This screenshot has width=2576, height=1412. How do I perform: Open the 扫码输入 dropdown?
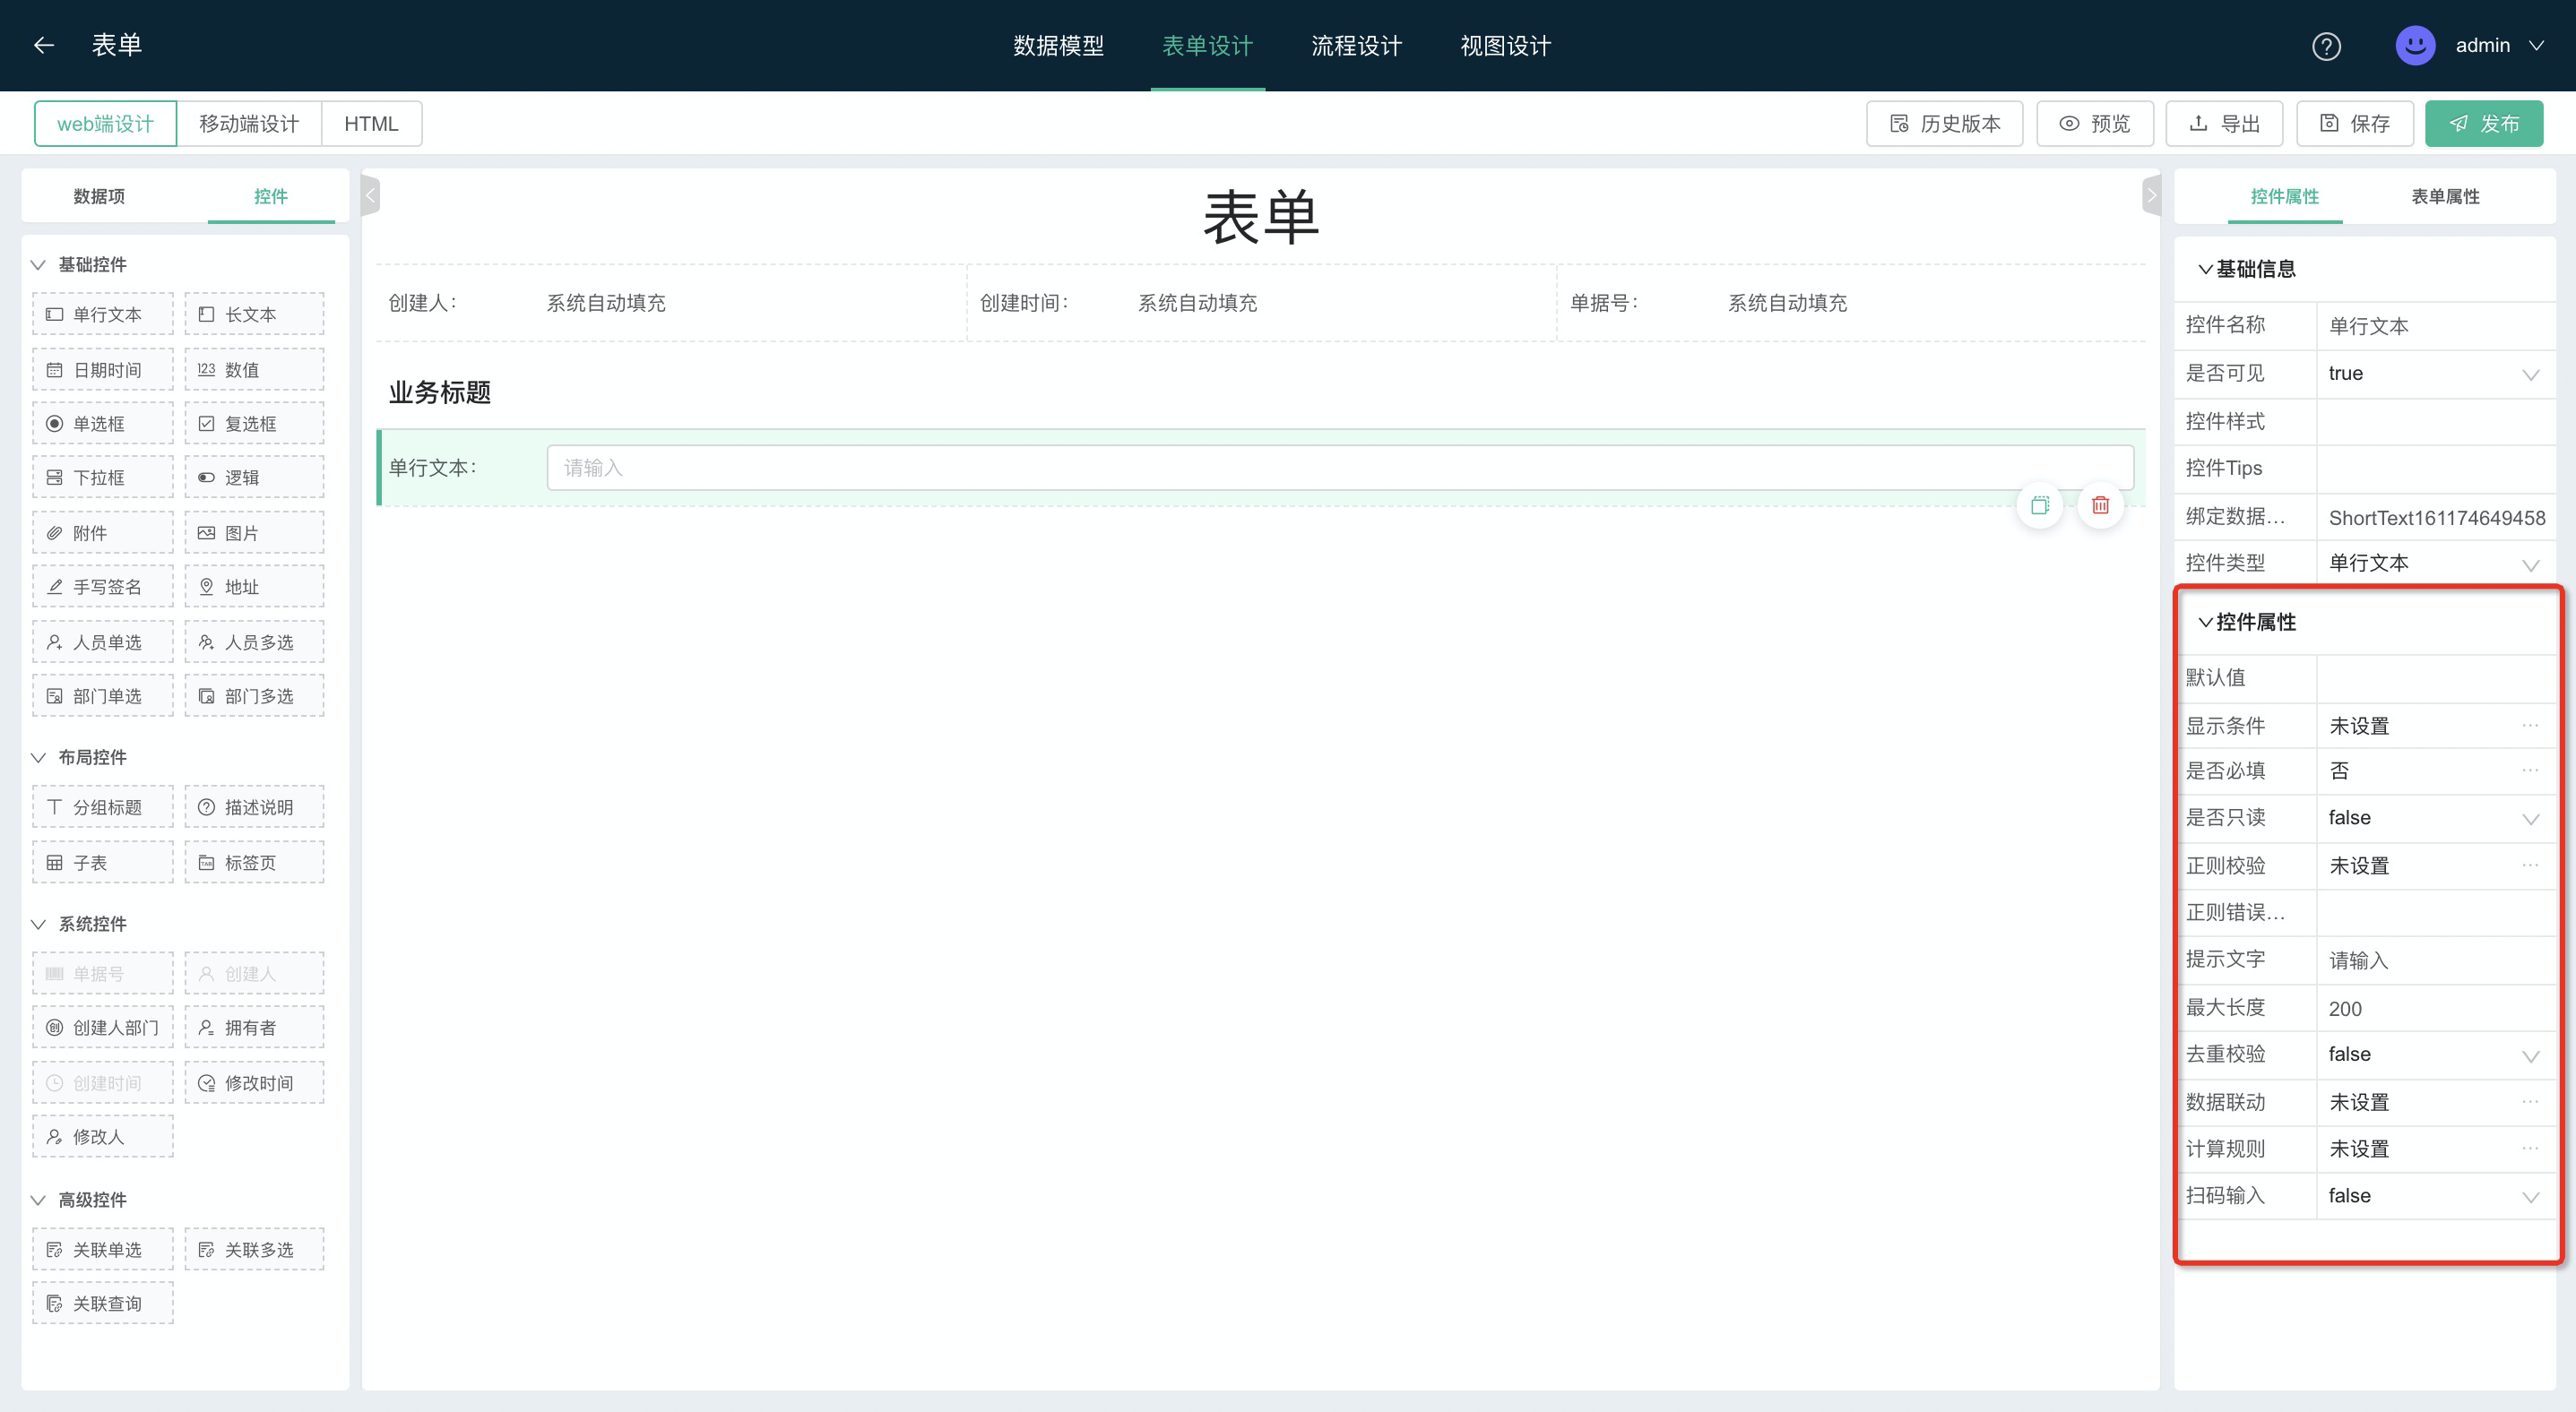click(2436, 1196)
